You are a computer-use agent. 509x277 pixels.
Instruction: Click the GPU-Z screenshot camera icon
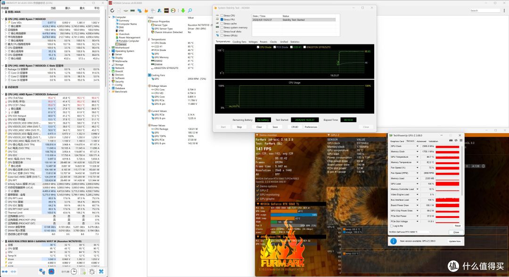(451, 141)
